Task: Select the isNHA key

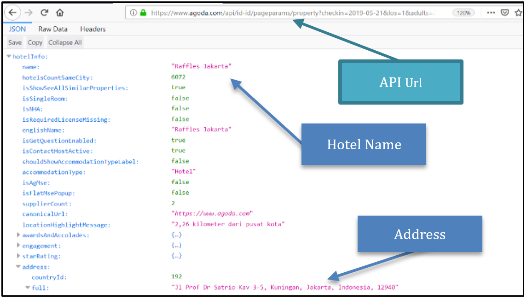Action: tap(33, 109)
